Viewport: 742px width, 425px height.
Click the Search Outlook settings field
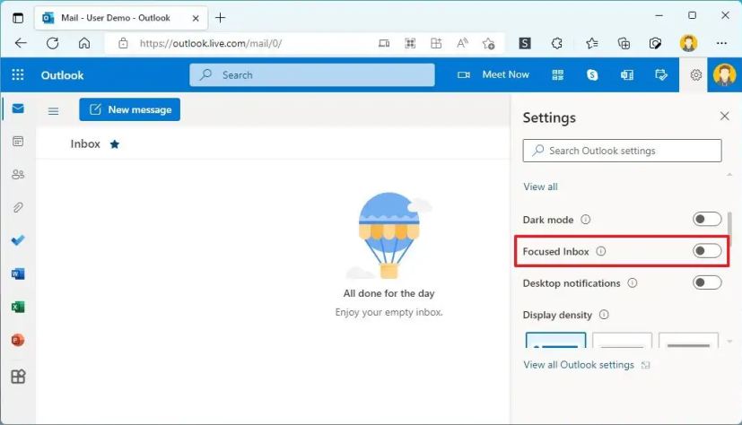pyautogui.click(x=622, y=151)
